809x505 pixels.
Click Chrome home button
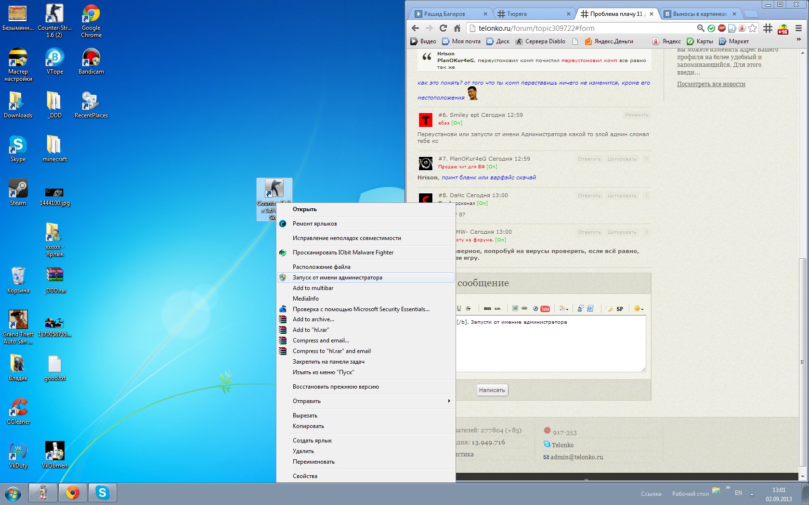[x=457, y=28]
